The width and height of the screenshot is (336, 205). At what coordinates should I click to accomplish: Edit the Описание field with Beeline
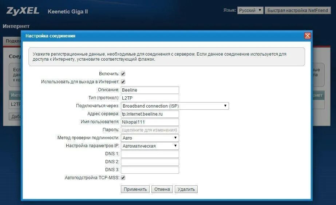150,90
